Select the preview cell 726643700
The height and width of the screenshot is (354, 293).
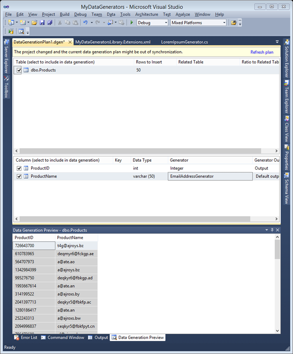click(34, 246)
